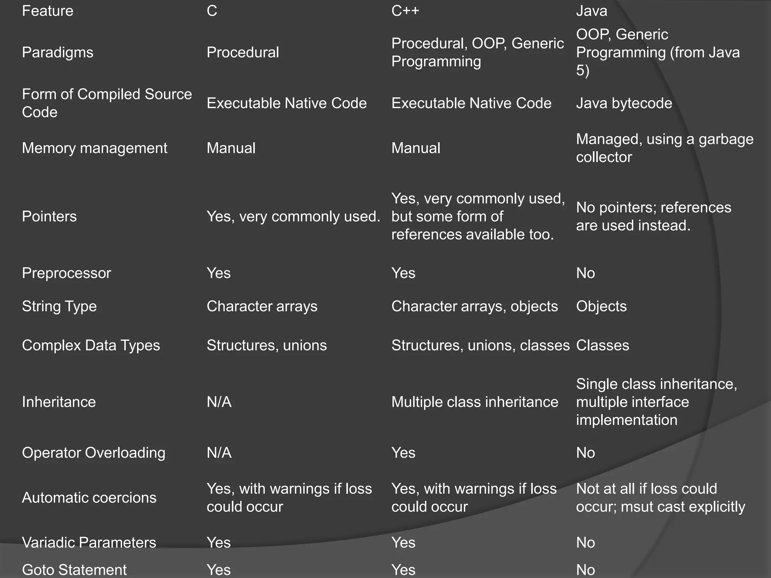Image resolution: width=771 pixels, height=578 pixels.
Task: Click 'Managed, using a garbage collector' cell
Action: (x=664, y=148)
